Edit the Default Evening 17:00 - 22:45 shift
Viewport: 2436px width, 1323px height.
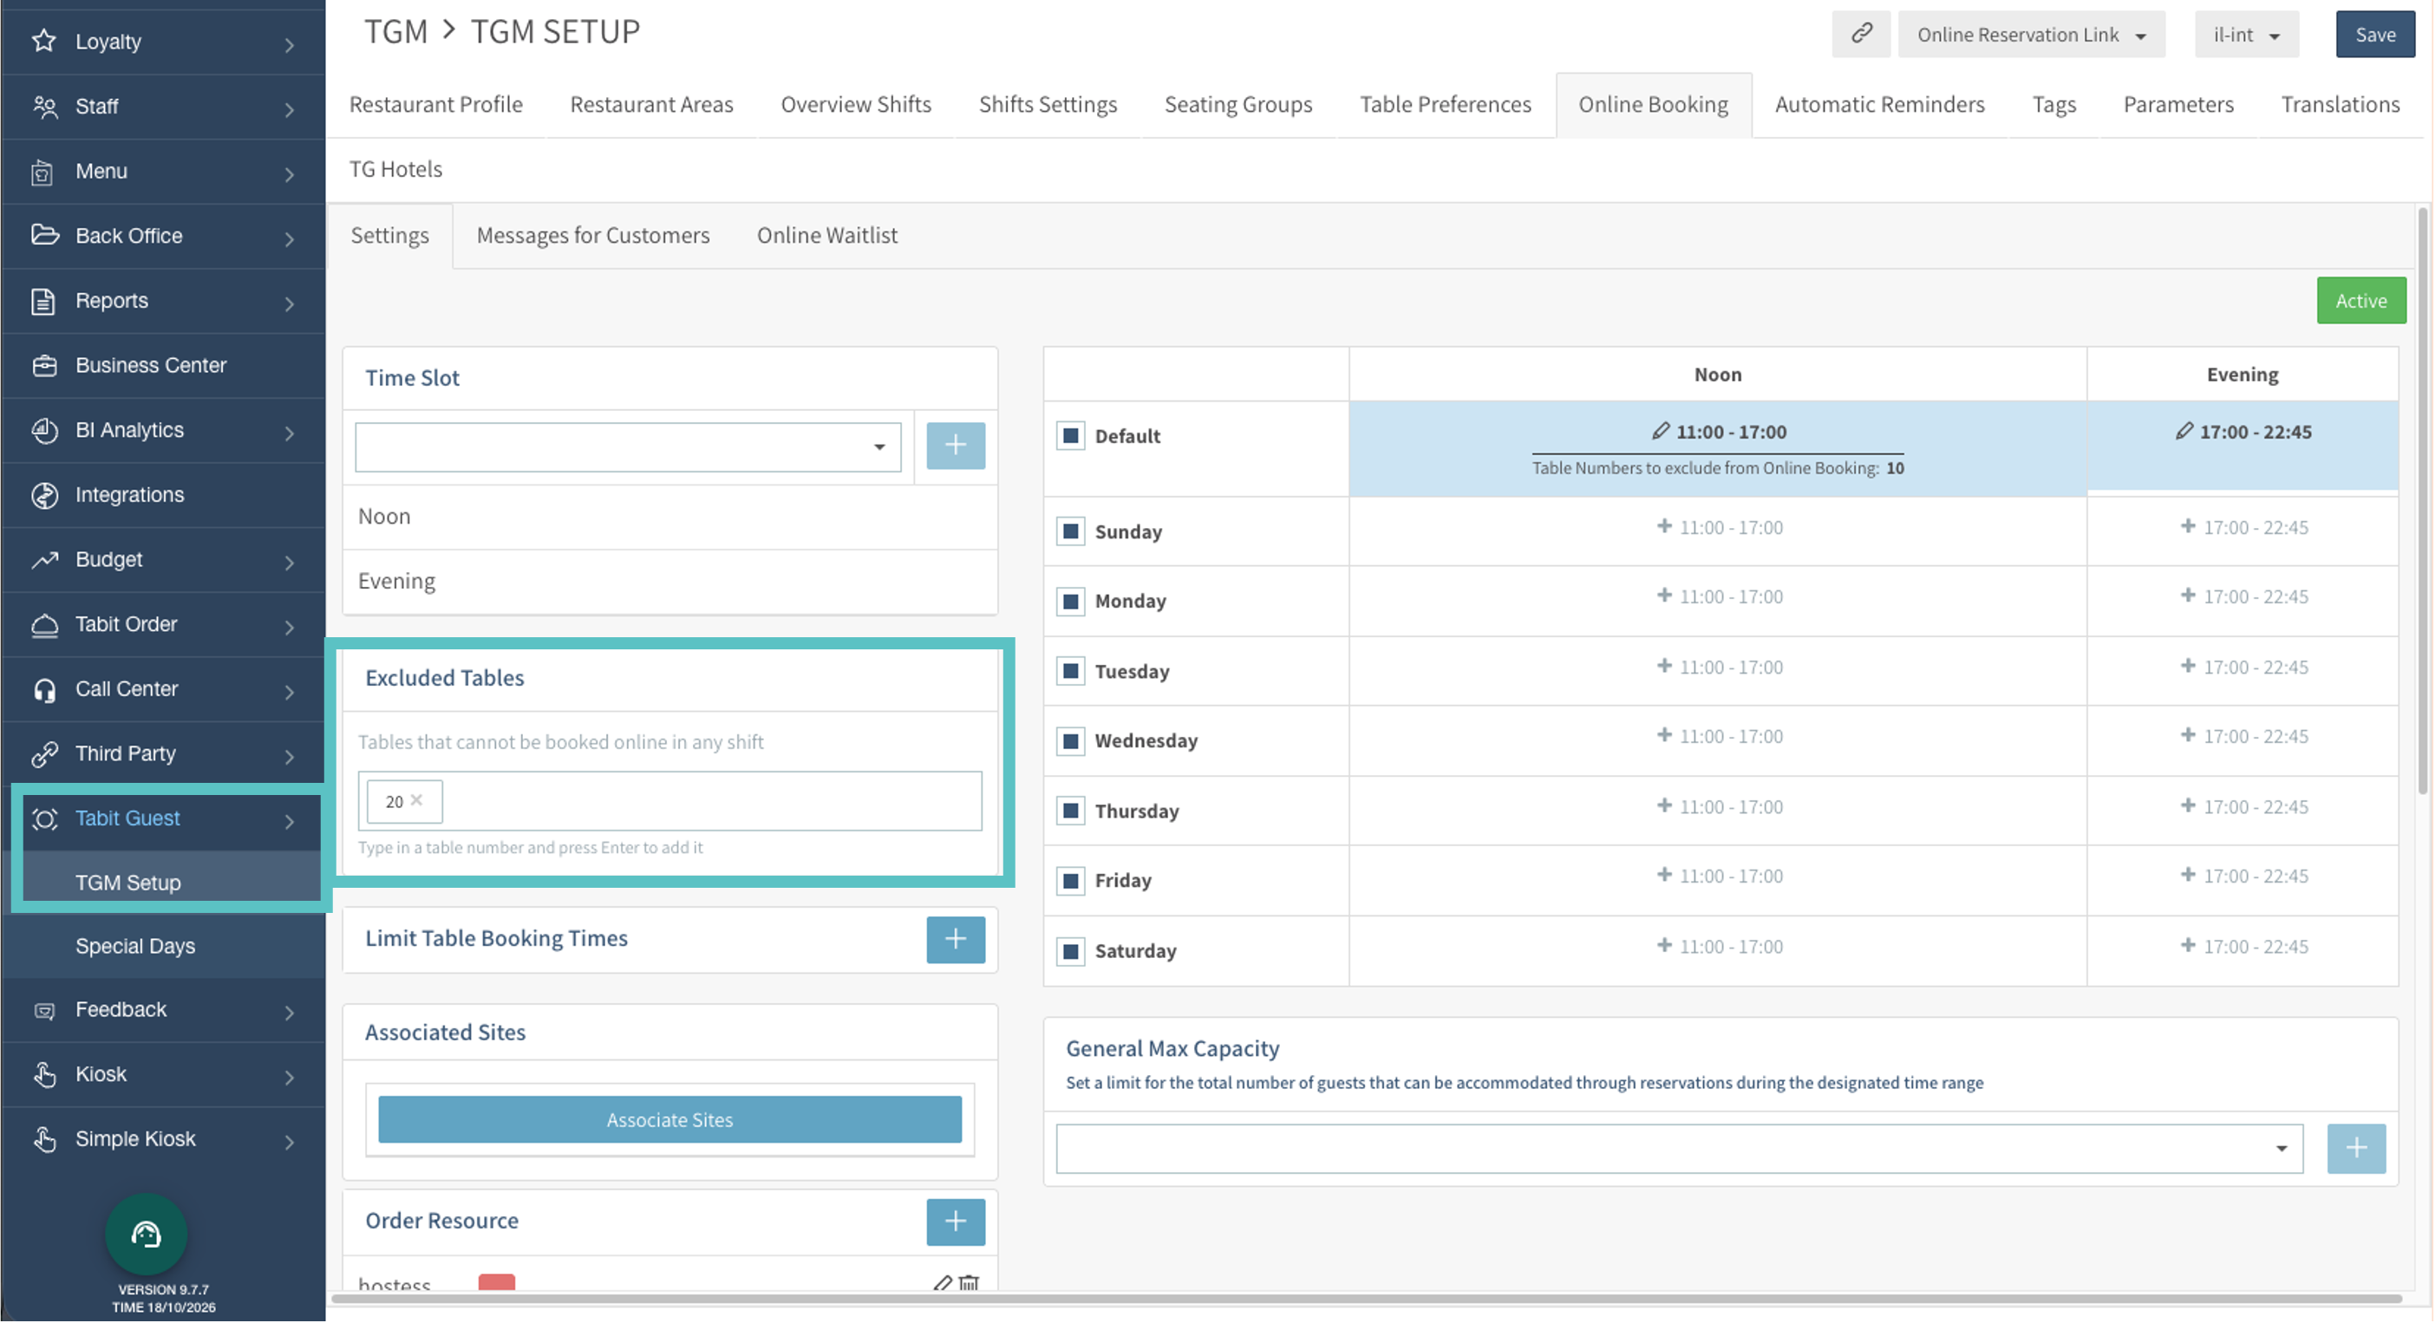pyautogui.click(x=2184, y=431)
